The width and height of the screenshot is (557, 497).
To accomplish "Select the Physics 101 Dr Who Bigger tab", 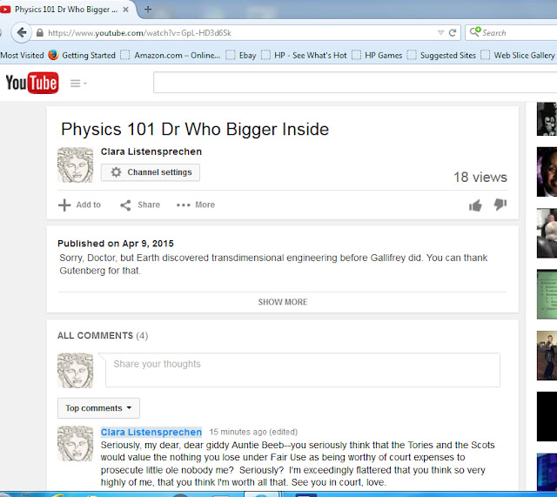I will tap(66, 10).
